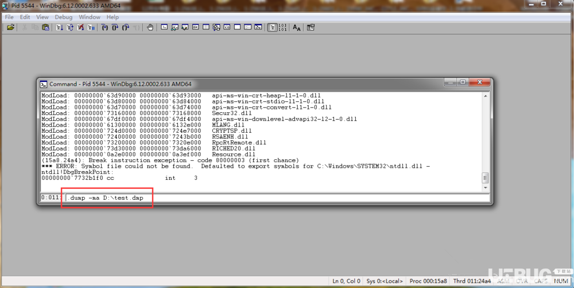Click 'Ln 0, Col 0' status bar entry
Screen dimensions: 574x288
[x=346, y=281]
